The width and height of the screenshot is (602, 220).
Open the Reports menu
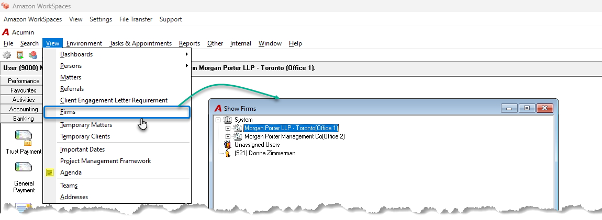pos(189,43)
